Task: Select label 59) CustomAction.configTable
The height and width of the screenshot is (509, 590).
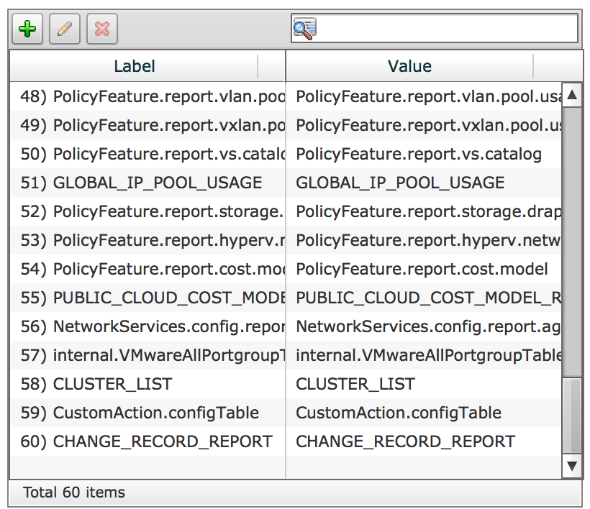Action: [148, 413]
